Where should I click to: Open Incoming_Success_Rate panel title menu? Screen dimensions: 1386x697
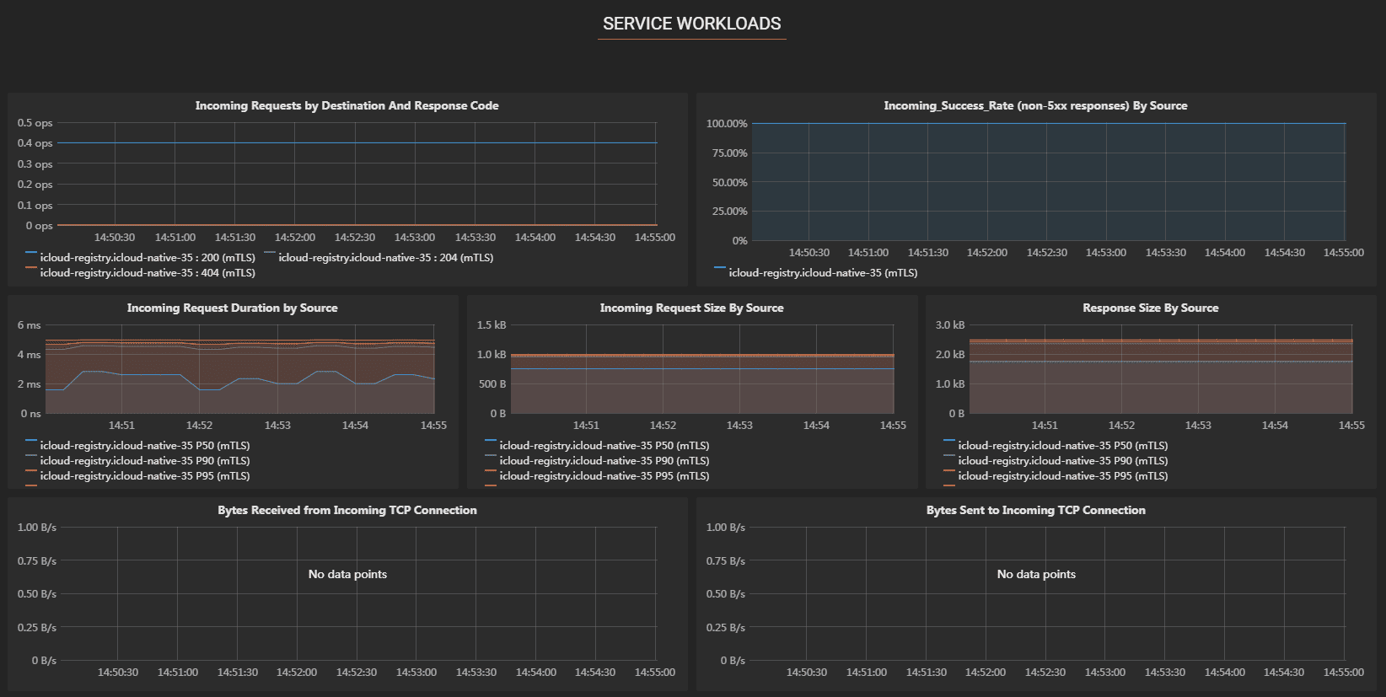pos(1034,105)
